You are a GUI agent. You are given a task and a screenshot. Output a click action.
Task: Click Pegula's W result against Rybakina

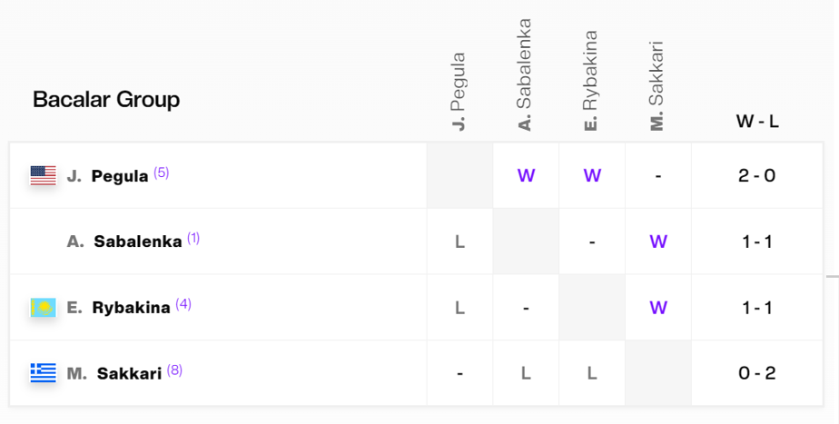(x=592, y=175)
